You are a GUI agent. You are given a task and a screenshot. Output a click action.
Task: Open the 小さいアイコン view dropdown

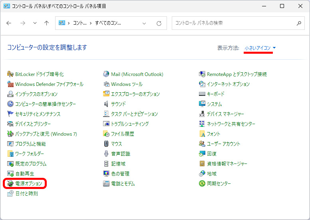point(260,48)
